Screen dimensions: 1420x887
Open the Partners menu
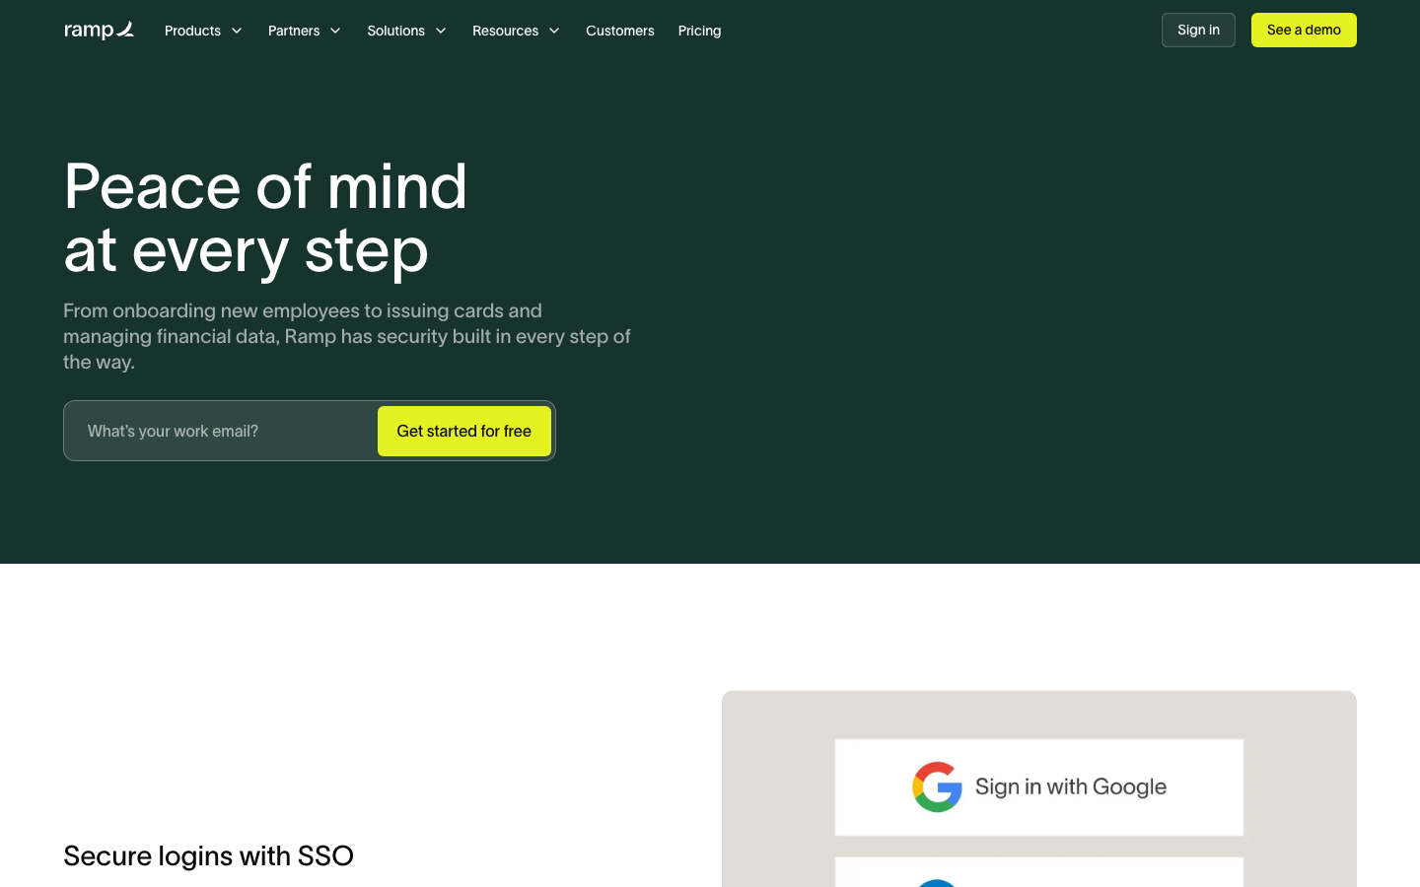(x=305, y=31)
